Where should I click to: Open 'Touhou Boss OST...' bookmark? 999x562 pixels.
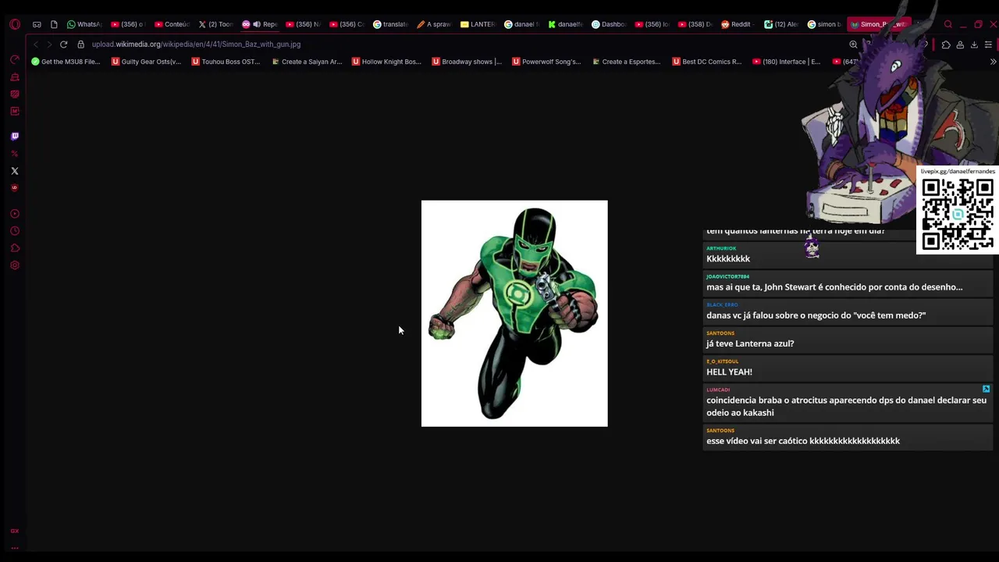pyautogui.click(x=226, y=62)
